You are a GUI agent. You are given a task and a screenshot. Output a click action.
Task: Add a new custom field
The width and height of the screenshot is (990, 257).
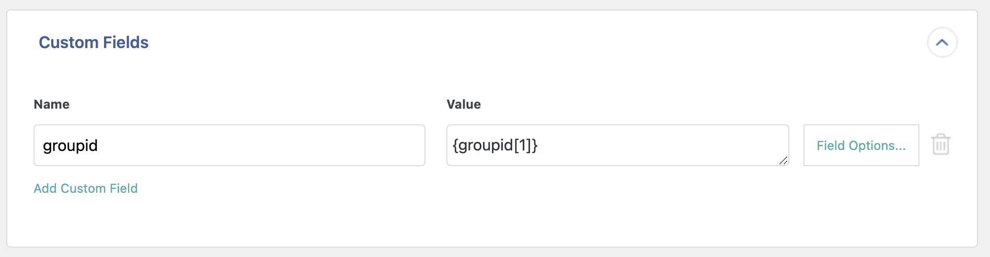point(86,188)
